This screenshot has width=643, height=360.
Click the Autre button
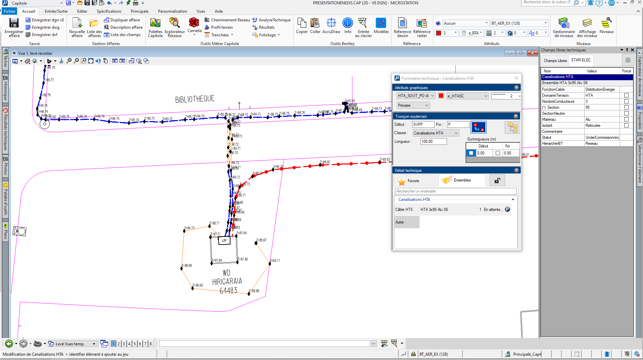[x=407, y=222]
